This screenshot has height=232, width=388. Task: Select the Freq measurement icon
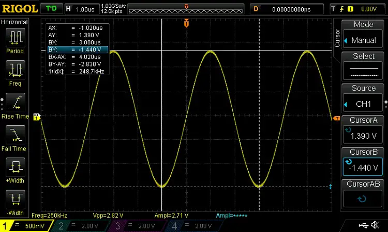16,70
